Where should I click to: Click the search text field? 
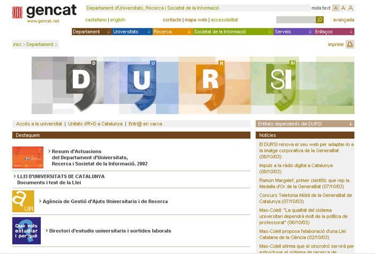point(296,20)
